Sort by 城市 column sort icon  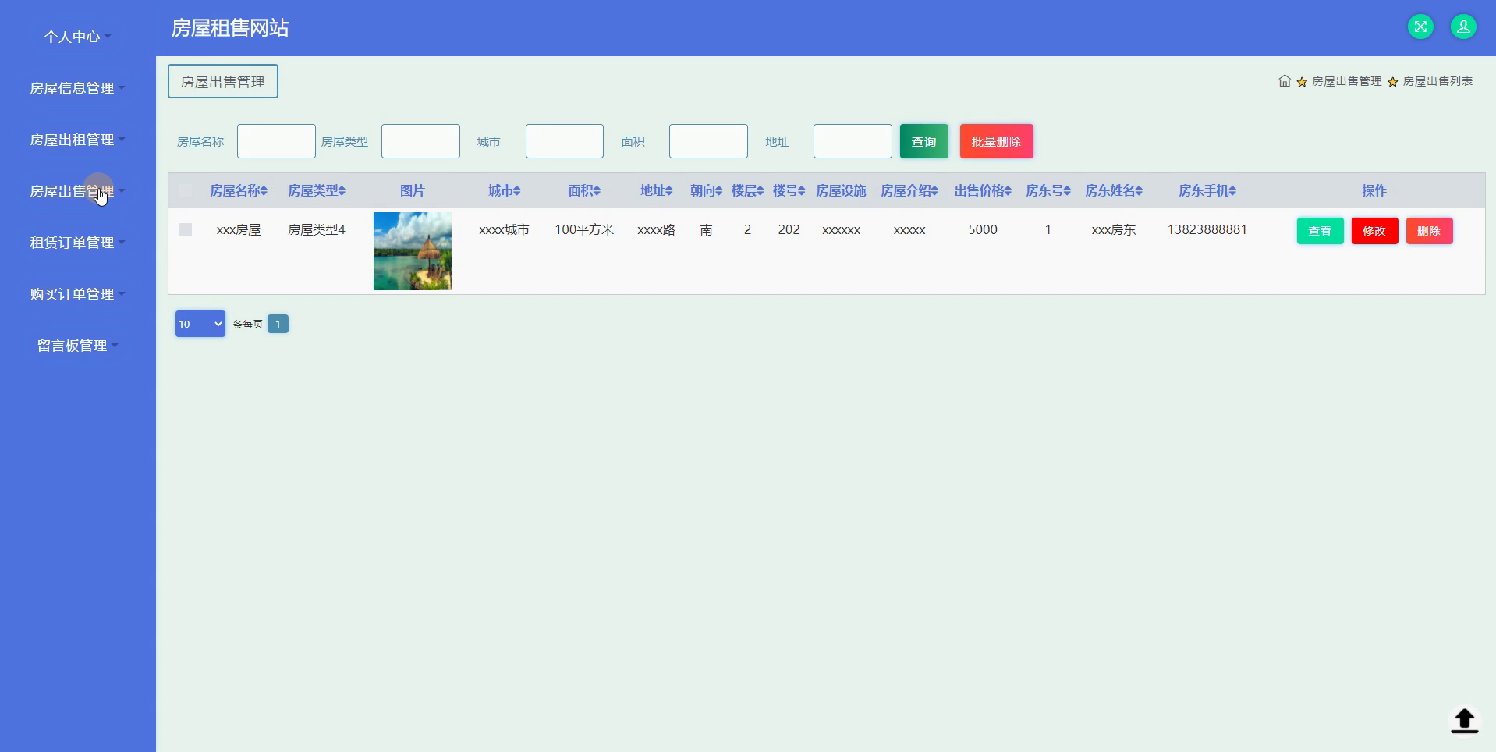pos(517,191)
